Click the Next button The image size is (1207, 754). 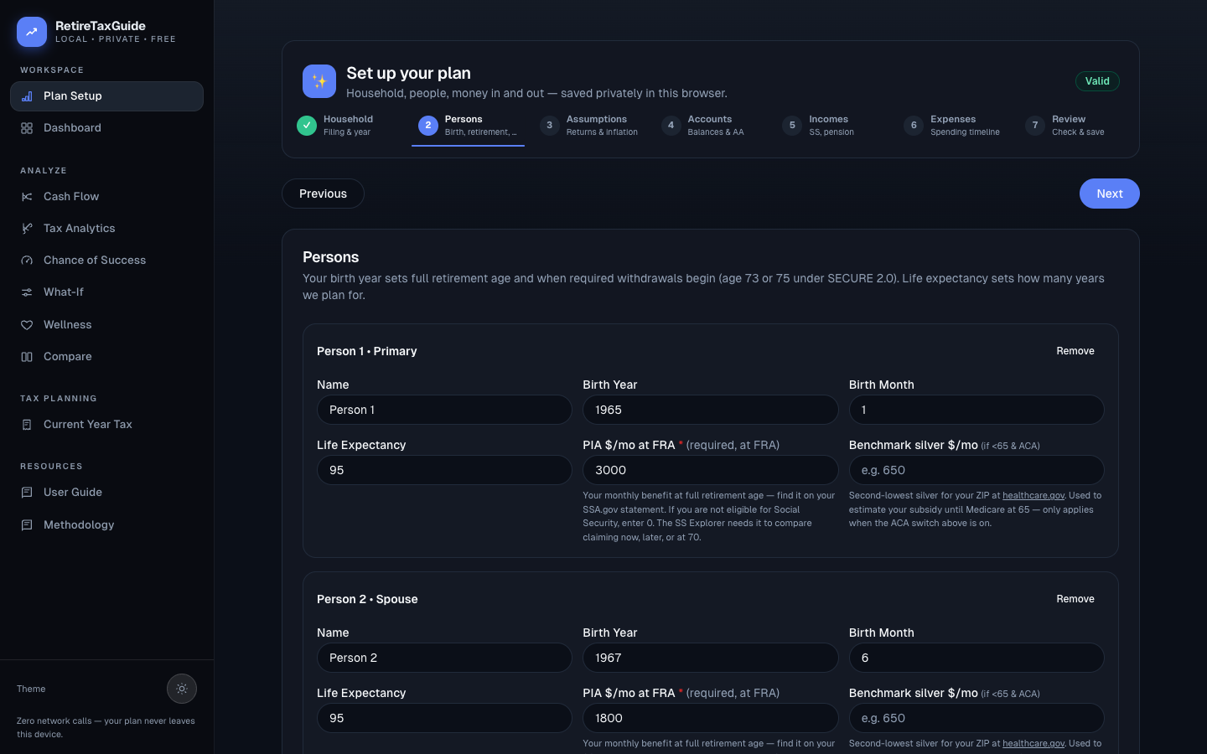[x=1110, y=194]
